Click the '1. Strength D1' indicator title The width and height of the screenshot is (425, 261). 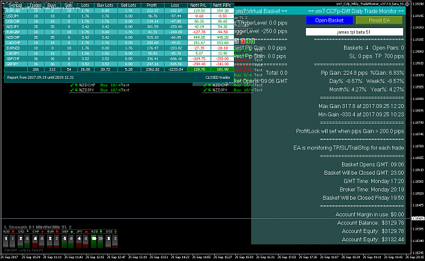19,227
